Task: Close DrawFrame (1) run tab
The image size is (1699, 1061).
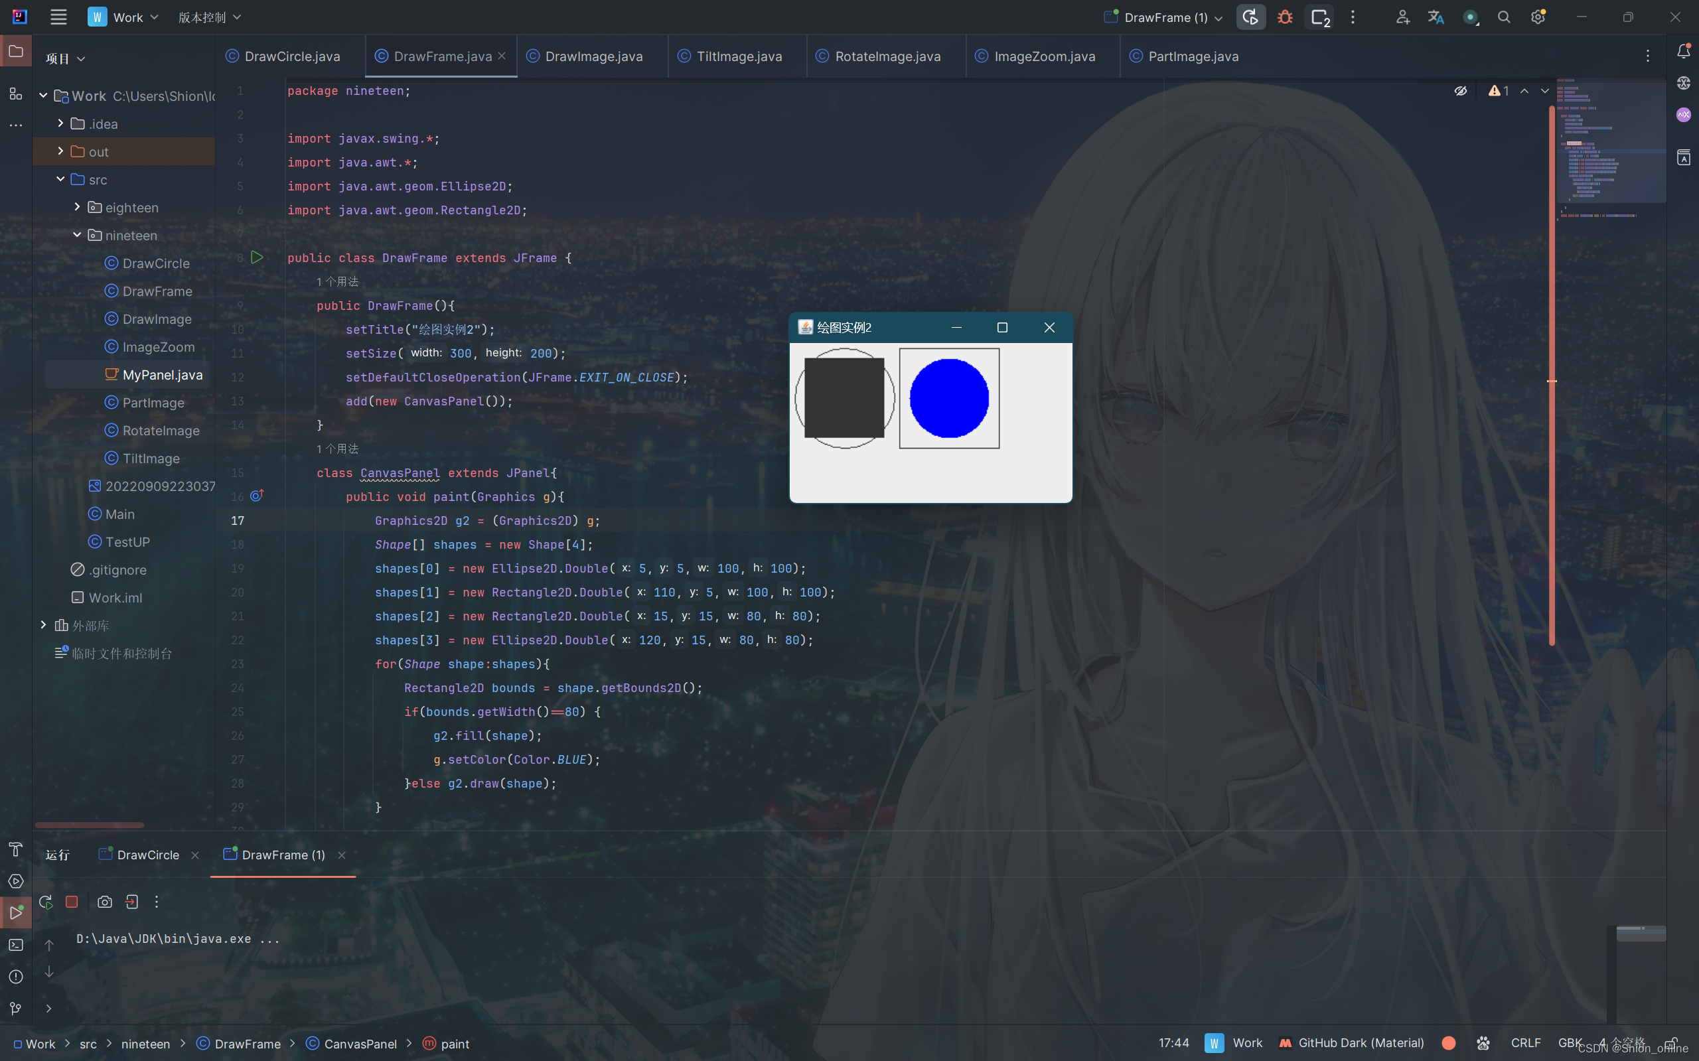Action: coord(342,855)
